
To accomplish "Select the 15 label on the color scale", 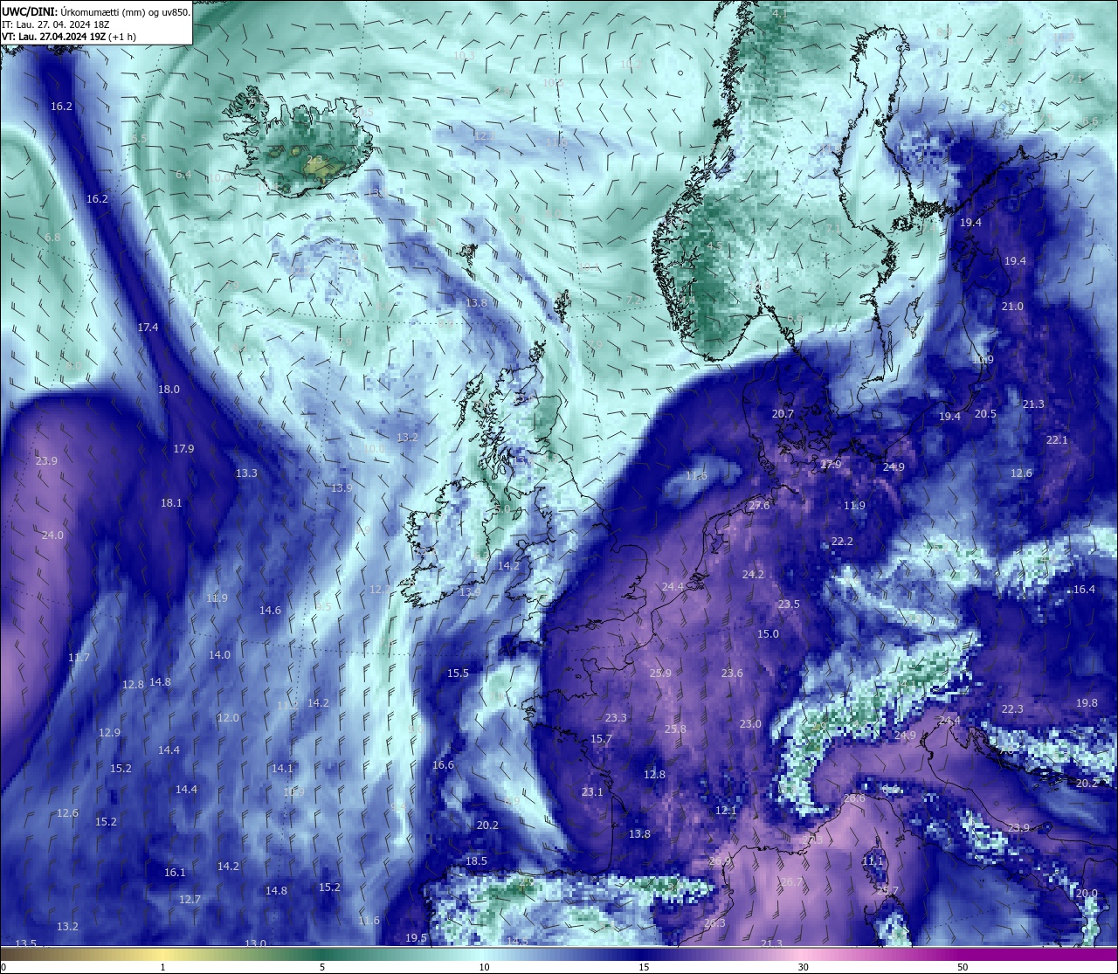I will tap(644, 967).
